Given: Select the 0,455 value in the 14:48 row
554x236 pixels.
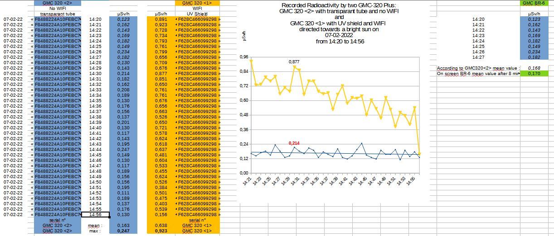Looking at the screenshot, I should coord(162,171).
